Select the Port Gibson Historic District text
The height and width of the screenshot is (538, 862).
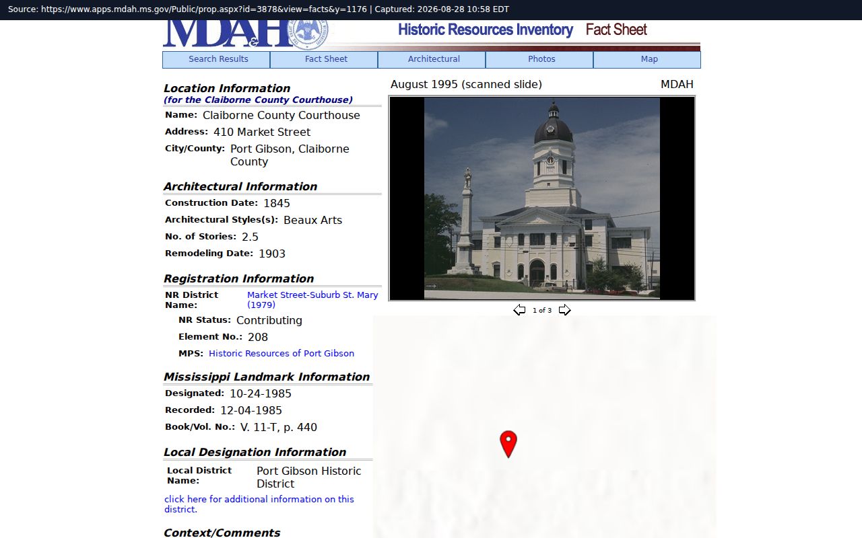(309, 477)
